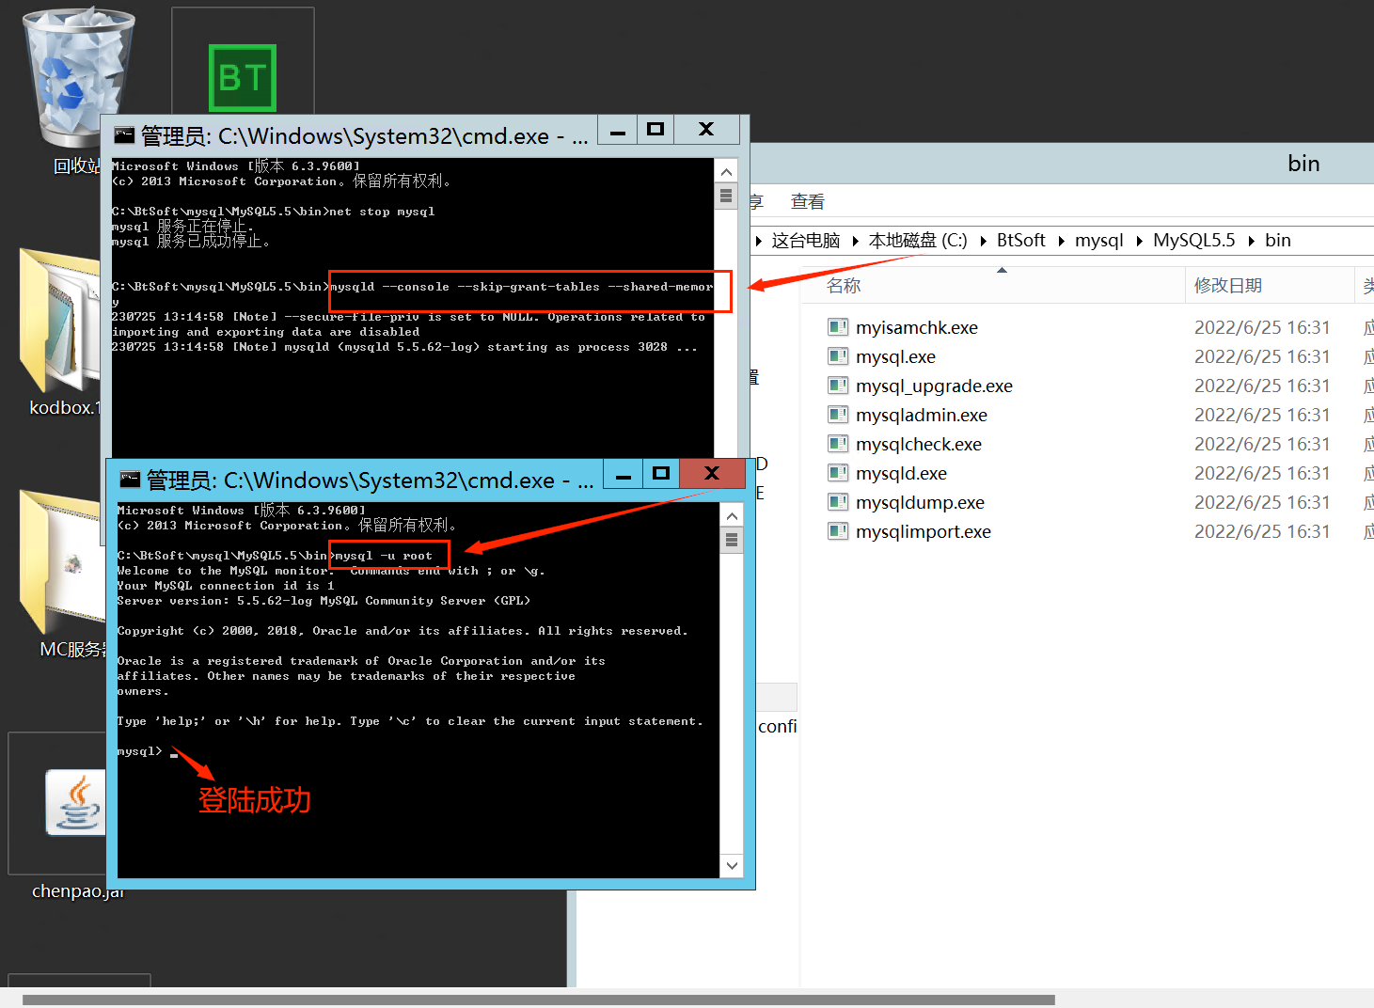
Task: Click icon of mysqladmin.exe file
Action: point(838,415)
